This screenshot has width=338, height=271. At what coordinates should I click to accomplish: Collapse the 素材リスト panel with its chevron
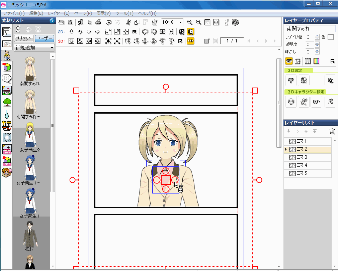(x=52, y=20)
